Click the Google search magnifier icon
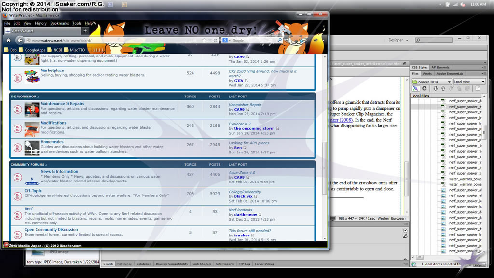494x278 pixels. [x=279, y=41]
